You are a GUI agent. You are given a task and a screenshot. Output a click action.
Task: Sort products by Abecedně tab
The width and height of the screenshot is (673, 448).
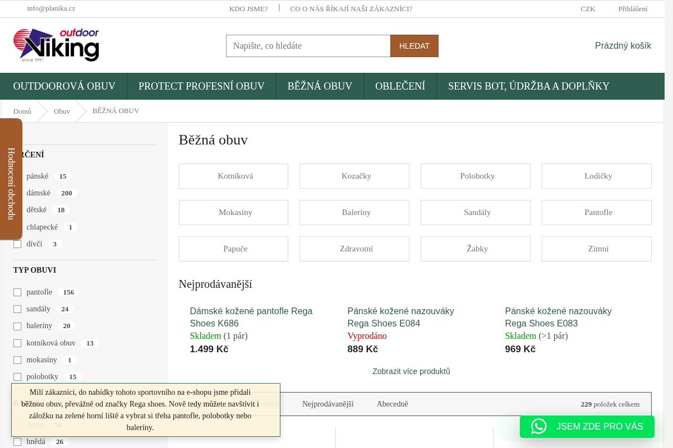coord(393,404)
